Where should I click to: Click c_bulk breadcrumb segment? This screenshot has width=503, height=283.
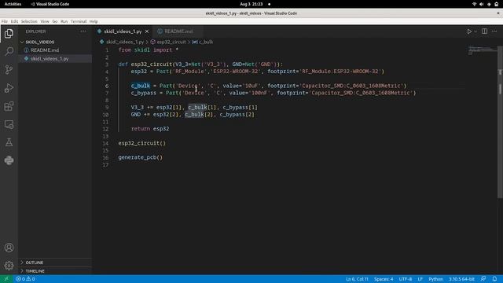(x=206, y=42)
